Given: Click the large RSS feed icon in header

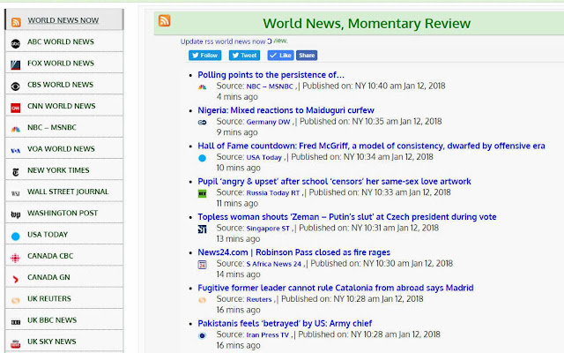Looking at the screenshot, I should click(165, 20).
